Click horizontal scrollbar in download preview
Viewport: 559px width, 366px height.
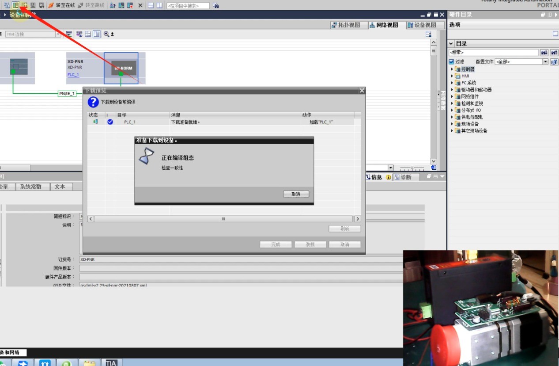pyautogui.click(x=224, y=219)
